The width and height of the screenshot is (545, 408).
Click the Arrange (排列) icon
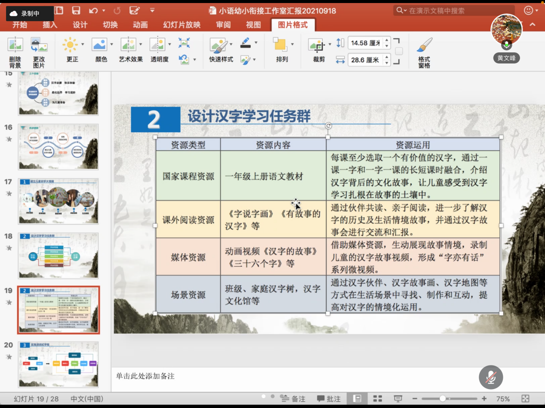tap(280, 45)
